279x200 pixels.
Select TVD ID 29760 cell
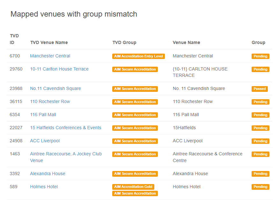(16, 69)
